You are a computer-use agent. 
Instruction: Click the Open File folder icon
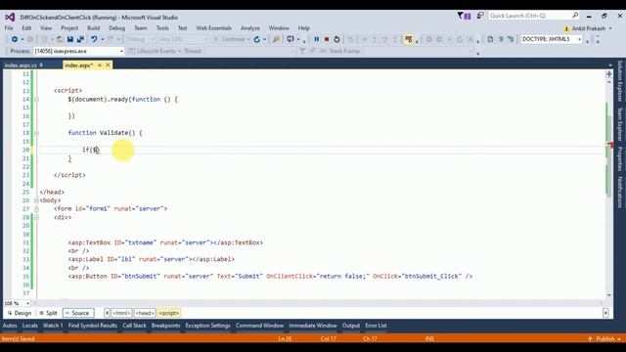click(x=60, y=39)
